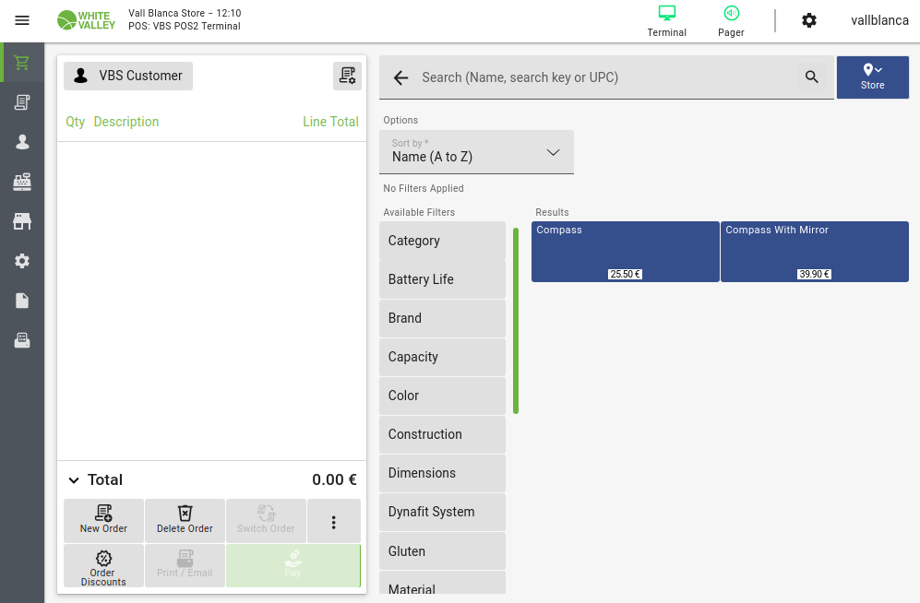The height and width of the screenshot is (603, 920).
Task: Add the Compass With Mirror product
Action: tap(815, 252)
